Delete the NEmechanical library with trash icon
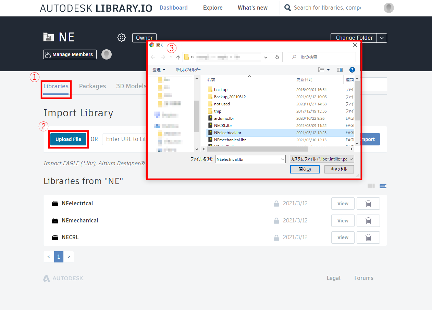 click(x=368, y=221)
